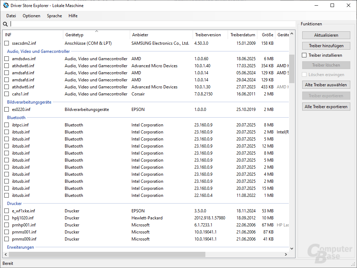Open the Sprache menu
This screenshot has height=268, width=357.
pyautogui.click(x=54, y=15)
